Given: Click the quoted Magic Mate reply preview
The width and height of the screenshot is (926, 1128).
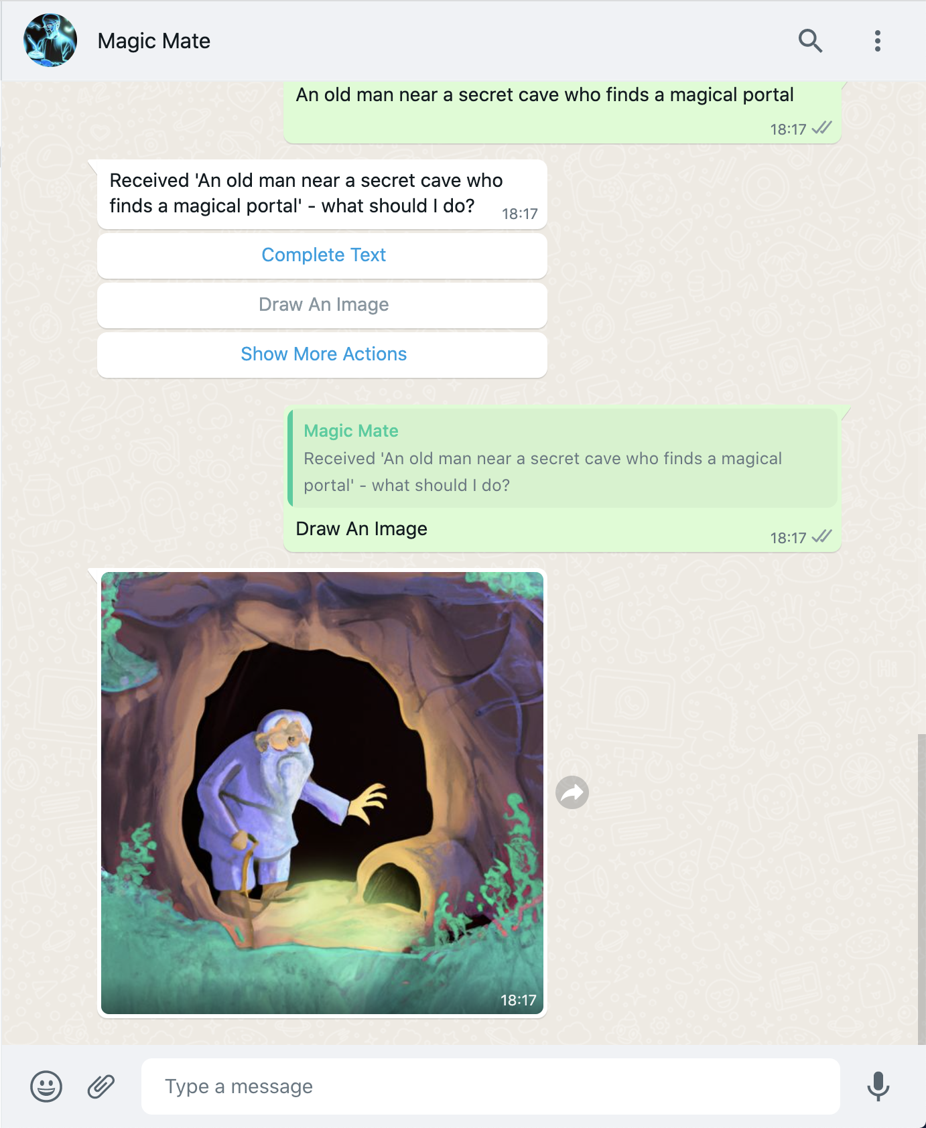Looking at the screenshot, I should pos(563,458).
